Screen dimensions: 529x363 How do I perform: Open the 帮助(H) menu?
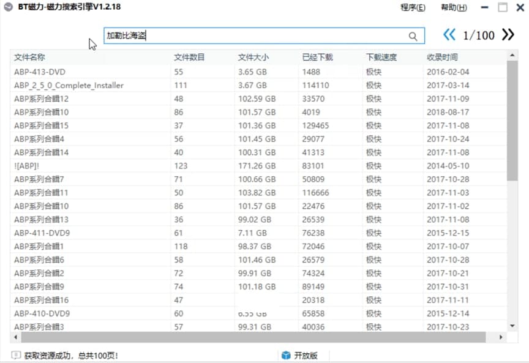point(454,7)
